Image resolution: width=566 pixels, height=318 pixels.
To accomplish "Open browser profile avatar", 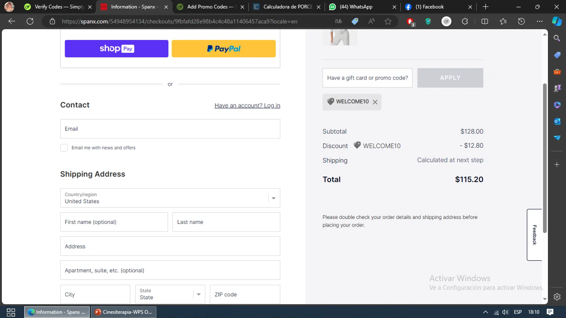I will click(9, 7).
